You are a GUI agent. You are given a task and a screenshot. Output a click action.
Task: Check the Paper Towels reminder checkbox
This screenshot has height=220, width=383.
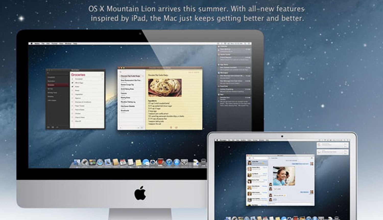(73, 106)
